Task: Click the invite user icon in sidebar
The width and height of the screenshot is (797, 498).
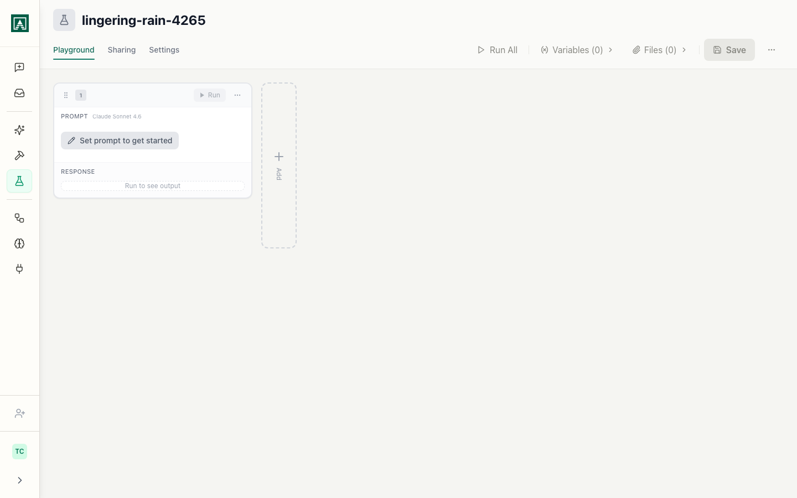Action: pos(19,413)
